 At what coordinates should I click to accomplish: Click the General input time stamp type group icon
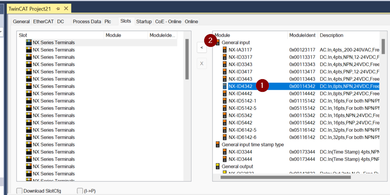click(x=218, y=145)
